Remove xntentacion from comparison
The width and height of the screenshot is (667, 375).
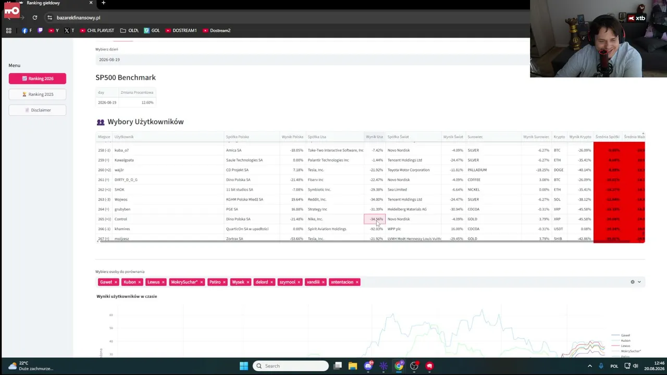pyautogui.click(x=357, y=282)
